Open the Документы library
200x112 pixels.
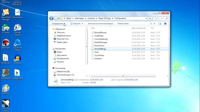(60, 55)
